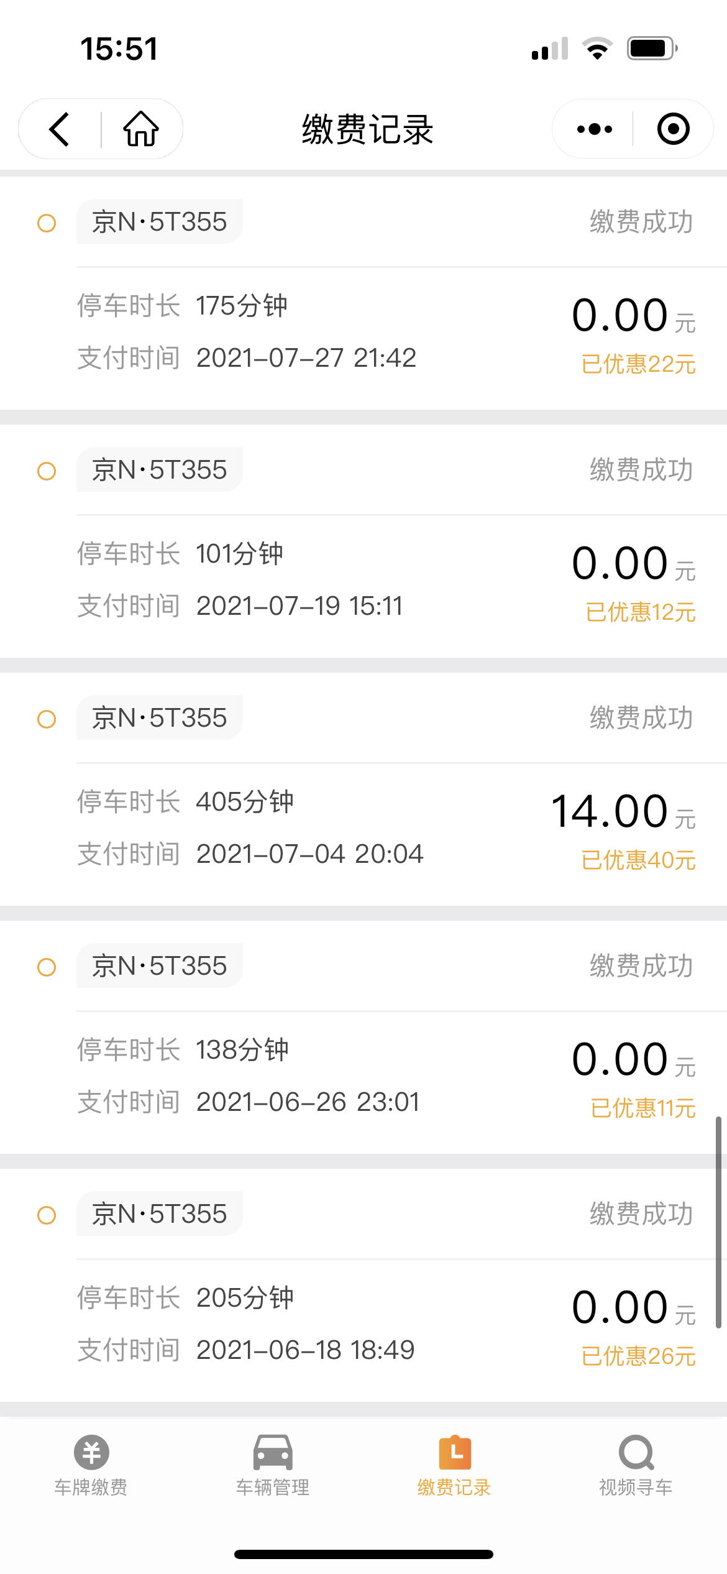Open the three-dot more options menu
Screen dimensions: 727x1574
click(x=594, y=129)
